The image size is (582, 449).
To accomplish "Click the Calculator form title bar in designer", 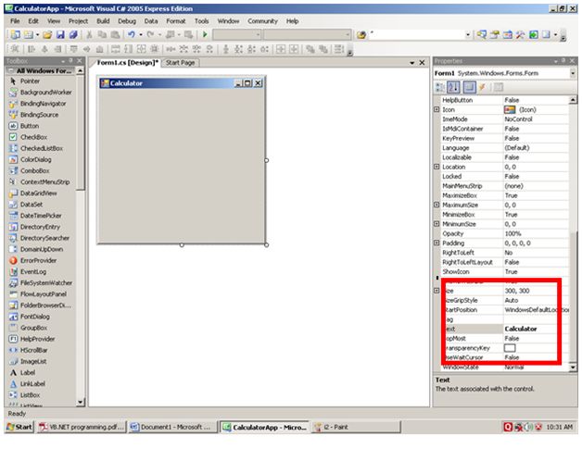I will 181,83.
